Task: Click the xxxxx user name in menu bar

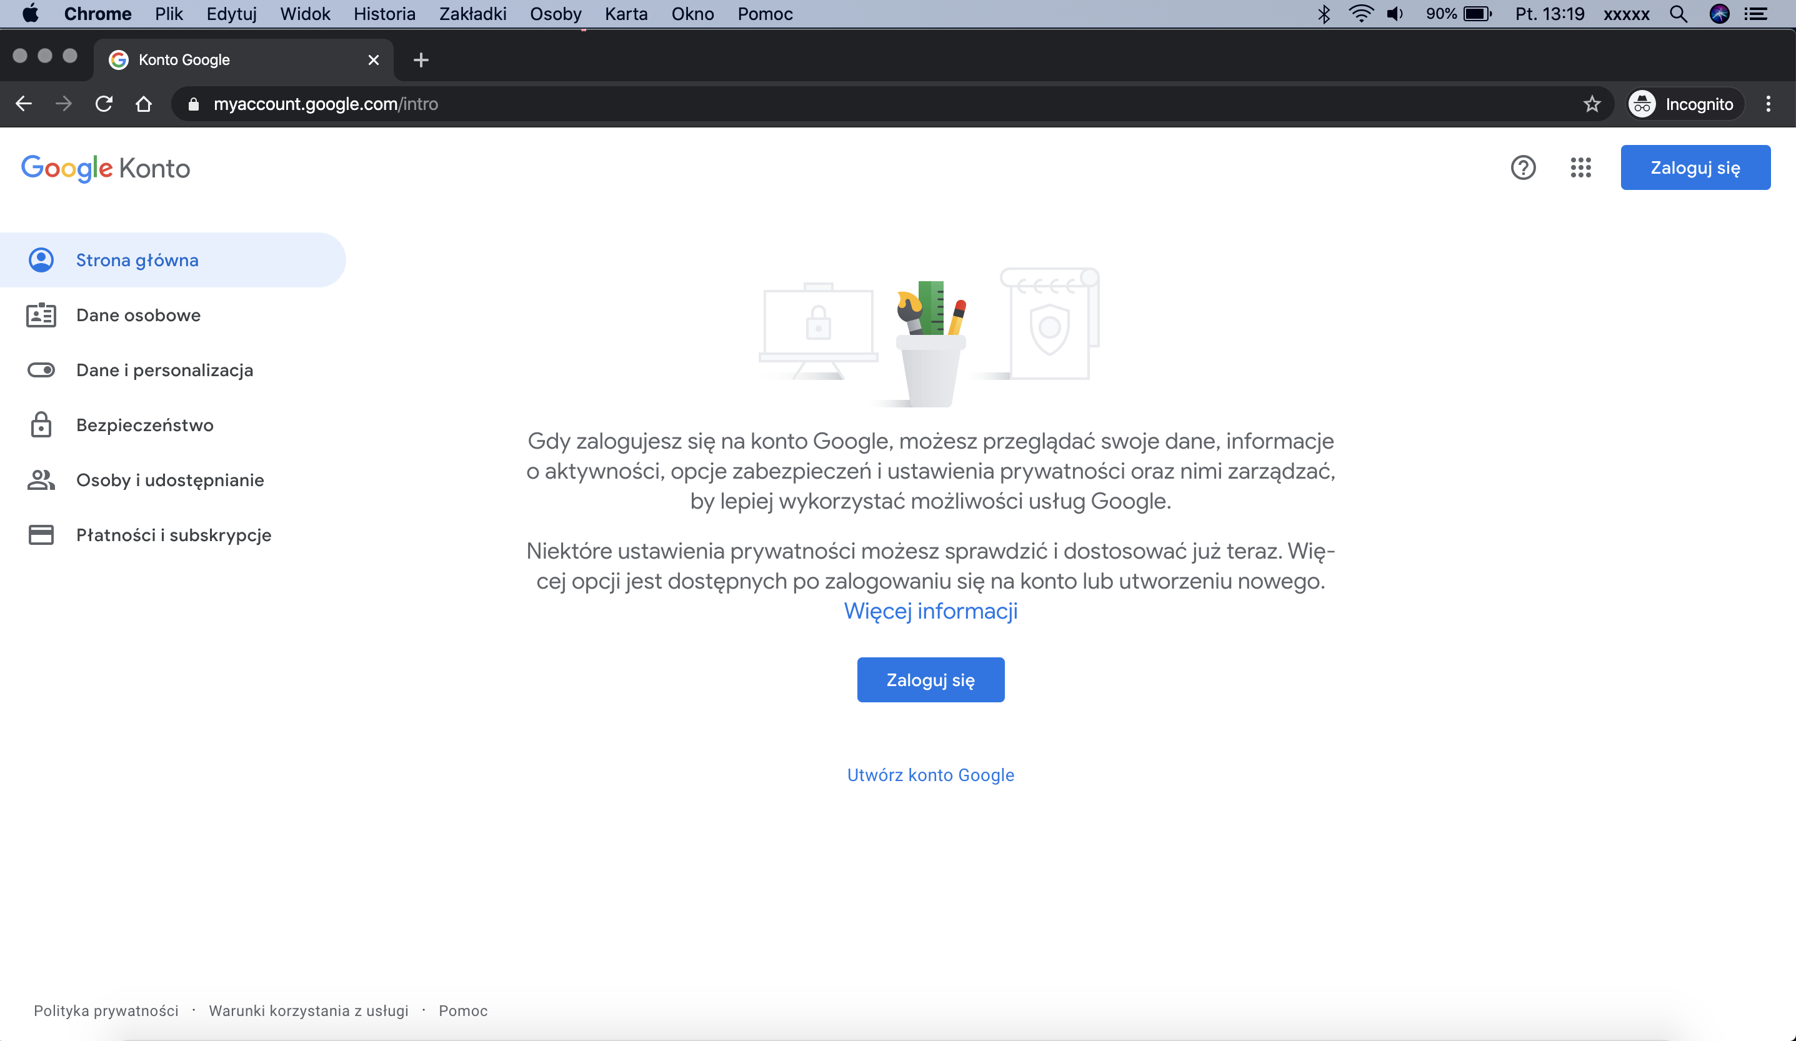Action: pos(1627,14)
